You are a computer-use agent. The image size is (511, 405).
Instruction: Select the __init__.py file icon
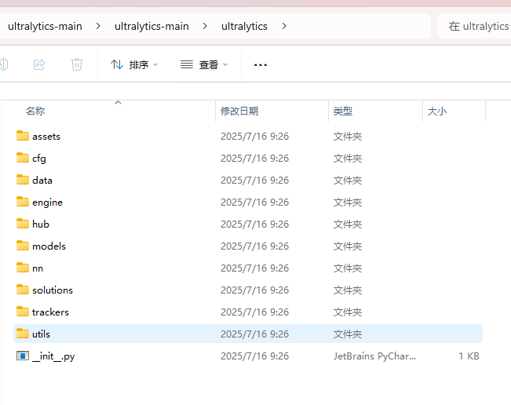coord(23,356)
